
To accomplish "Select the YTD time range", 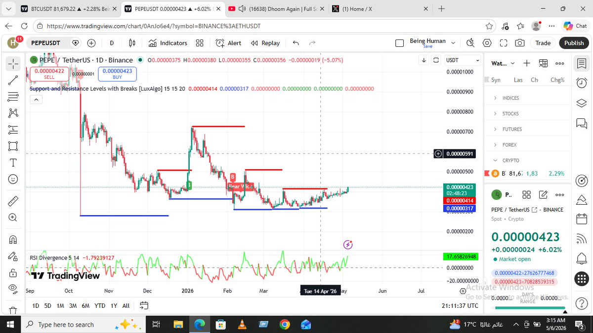I will pos(100,306).
